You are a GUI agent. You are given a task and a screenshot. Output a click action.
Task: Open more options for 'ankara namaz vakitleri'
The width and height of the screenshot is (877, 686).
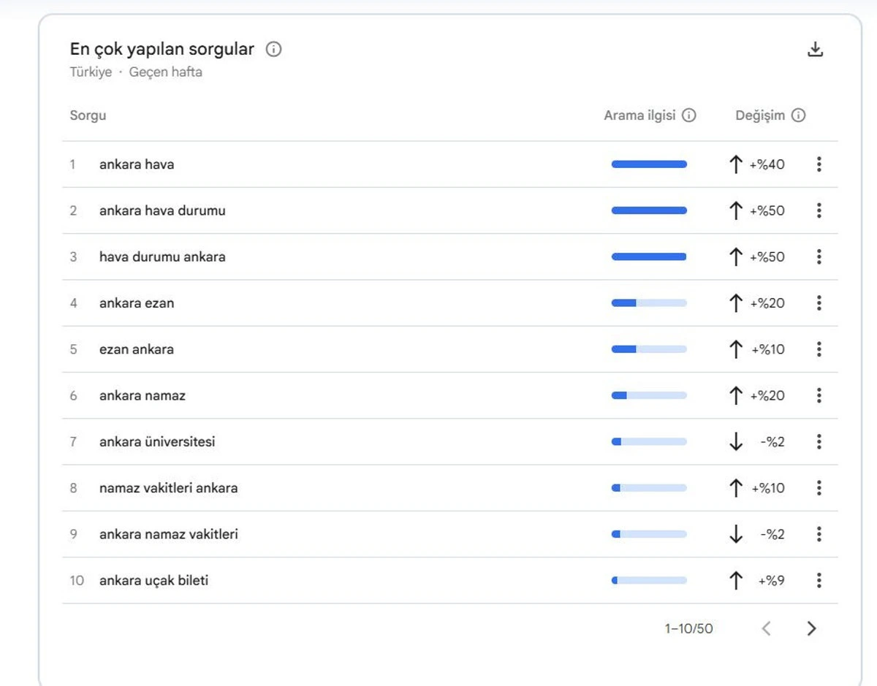tap(819, 534)
